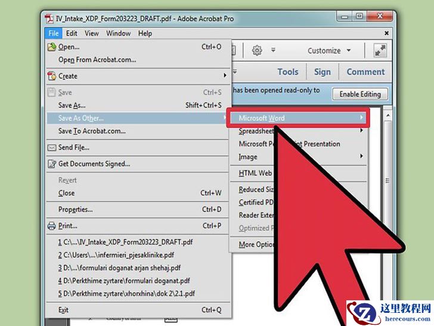Image resolution: width=434 pixels, height=326 pixels.
Task: Choose HTML Web Page option
Action: [255, 173]
